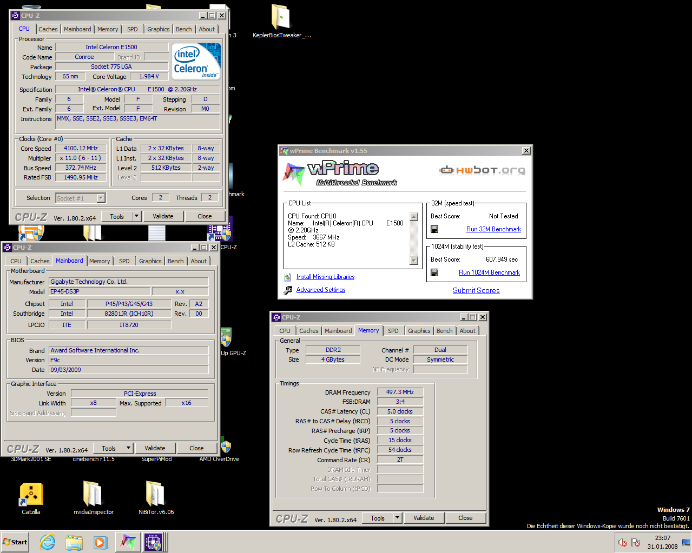Click the icon next to Install Missing Libraries
The height and width of the screenshot is (553, 692).
tap(288, 277)
